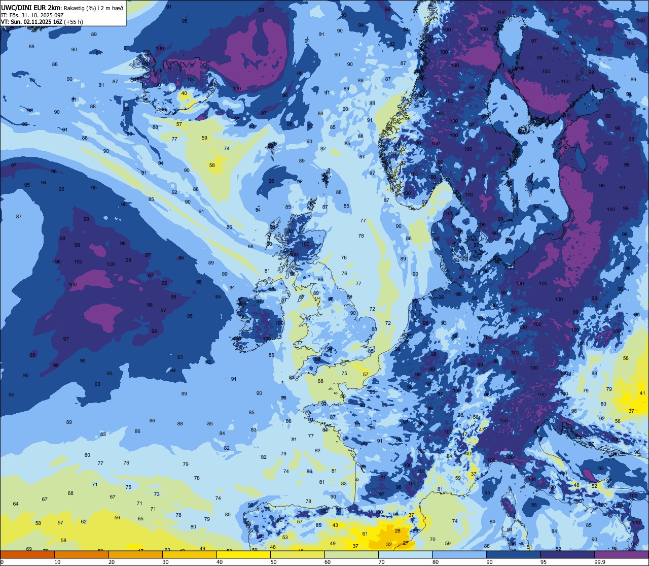This screenshot has height=566, width=649.
Task: Click the '30' tick label under legend bar
Action: coord(165,562)
